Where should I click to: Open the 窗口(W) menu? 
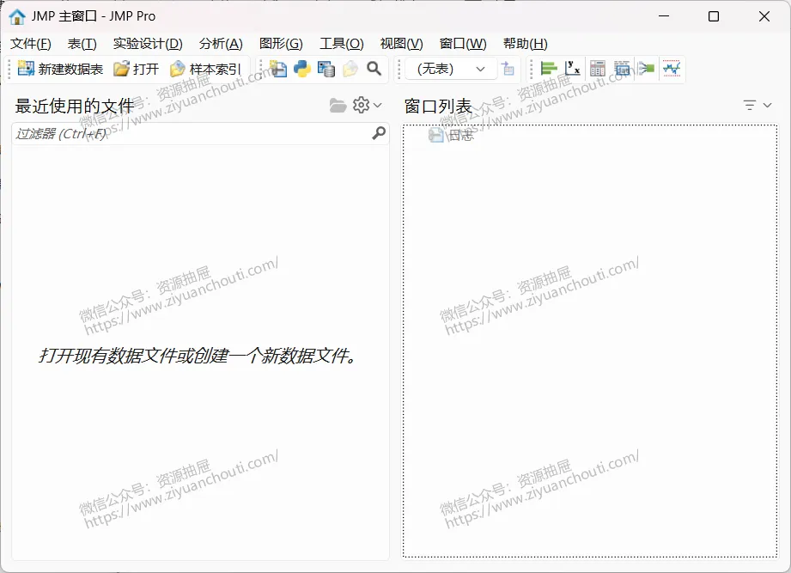[x=463, y=44]
